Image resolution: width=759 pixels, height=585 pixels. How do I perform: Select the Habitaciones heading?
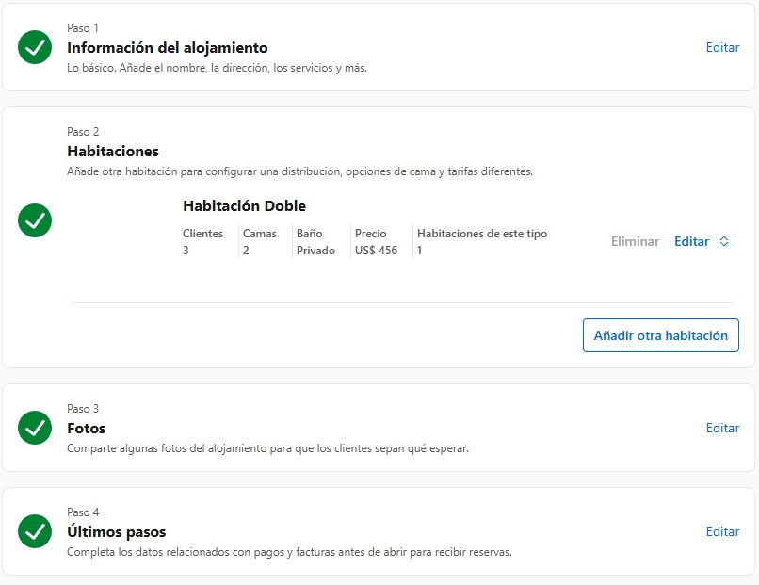click(113, 151)
